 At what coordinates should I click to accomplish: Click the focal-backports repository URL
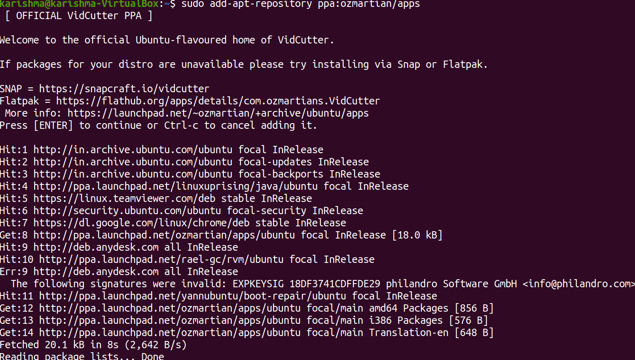pos(133,174)
